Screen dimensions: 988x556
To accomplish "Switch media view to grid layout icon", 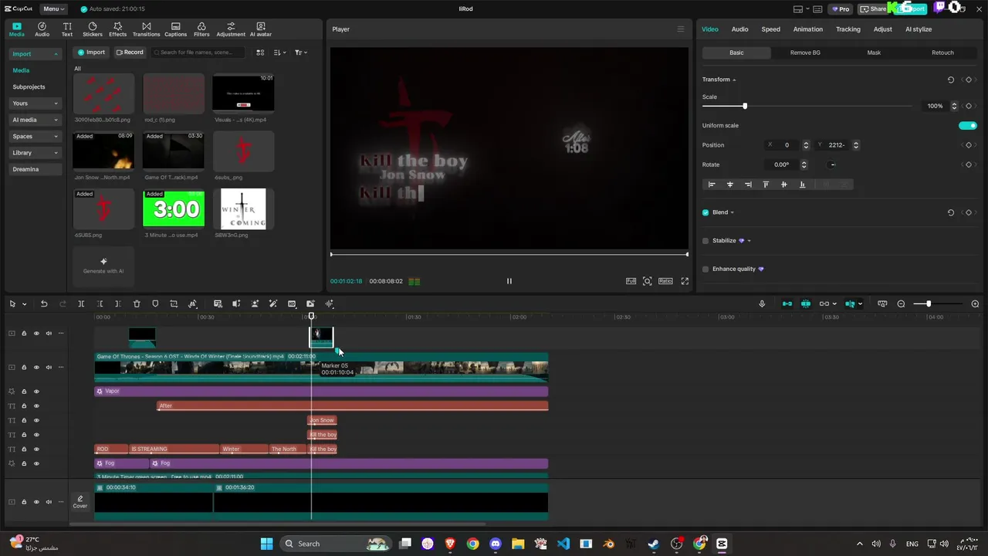I will [260, 53].
